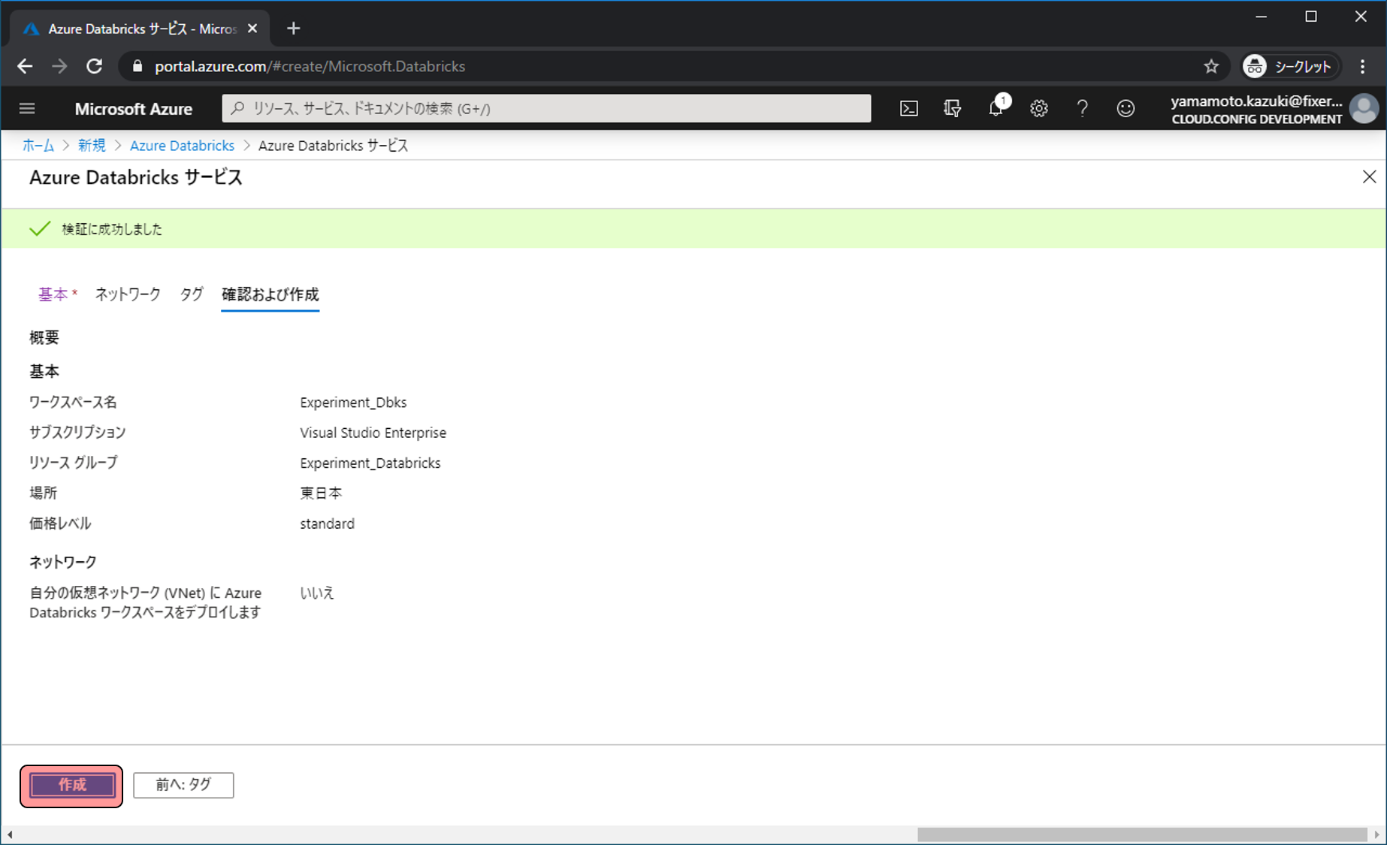Open Chrome's three-dot menu
Viewport: 1387px width, 845px height.
click(x=1362, y=67)
